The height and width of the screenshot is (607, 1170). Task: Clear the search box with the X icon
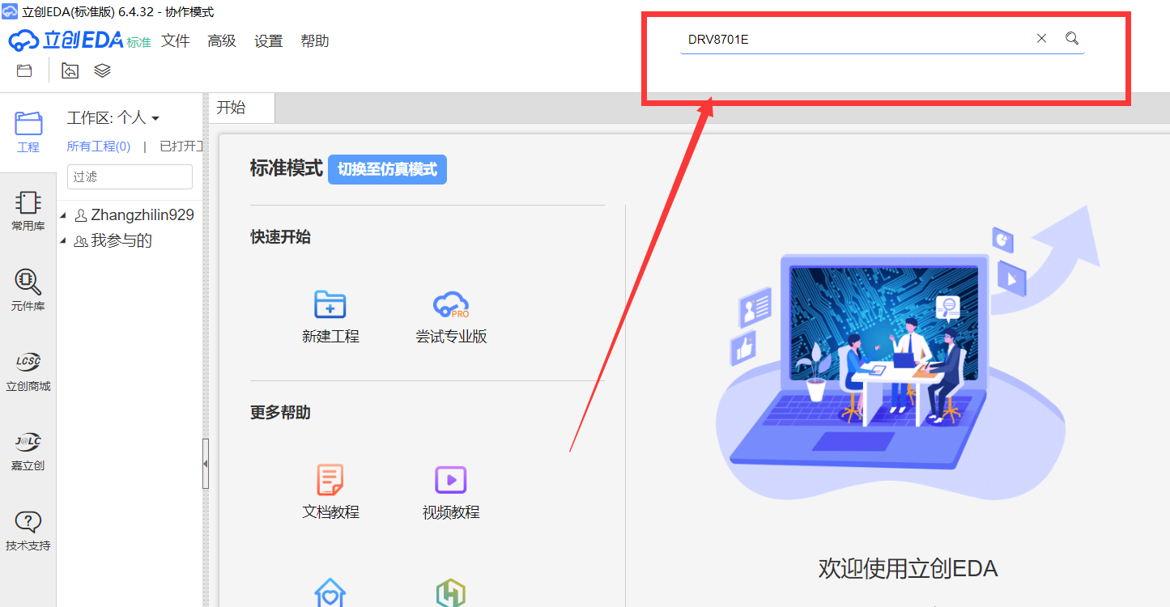(x=1041, y=37)
